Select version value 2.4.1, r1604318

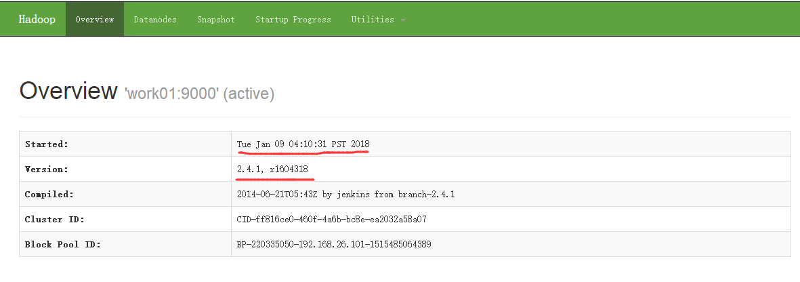272,169
